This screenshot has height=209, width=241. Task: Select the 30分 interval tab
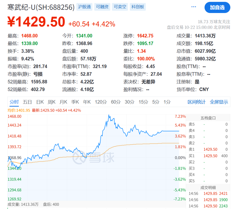pyautogui.click(x=129, y=102)
